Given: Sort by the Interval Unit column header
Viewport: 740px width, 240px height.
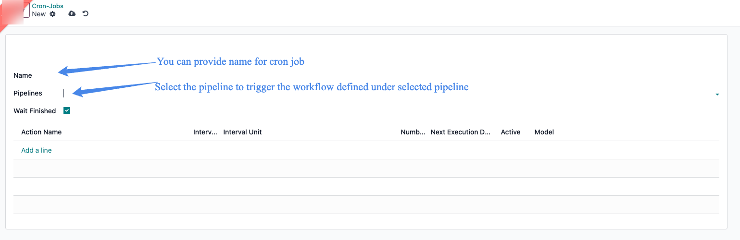Looking at the screenshot, I should (x=242, y=132).
